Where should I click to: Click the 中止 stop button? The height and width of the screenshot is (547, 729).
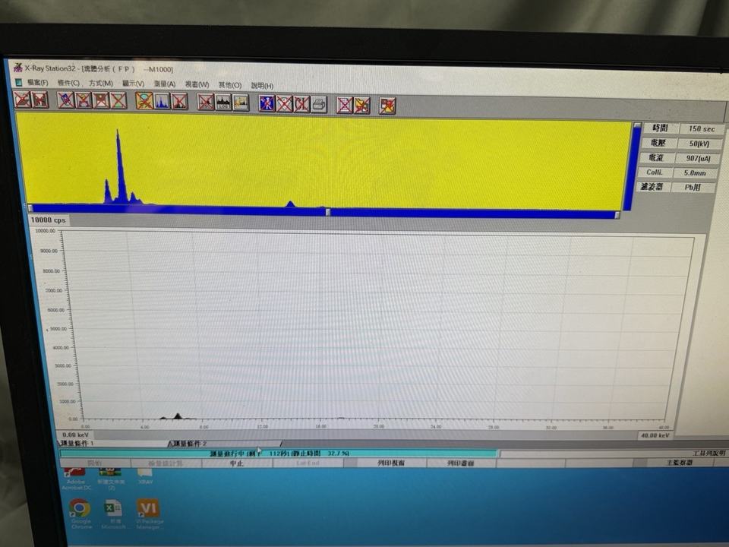[x=237, y=463]
